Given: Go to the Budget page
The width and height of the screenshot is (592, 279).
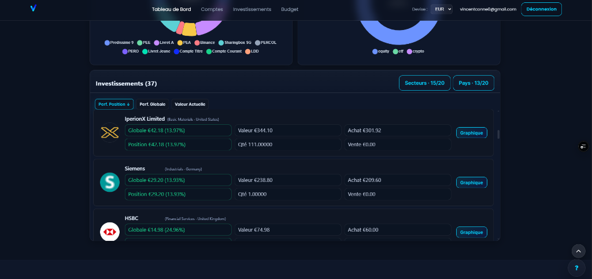Looking at the screenshot, I should (x=290, y=9).
